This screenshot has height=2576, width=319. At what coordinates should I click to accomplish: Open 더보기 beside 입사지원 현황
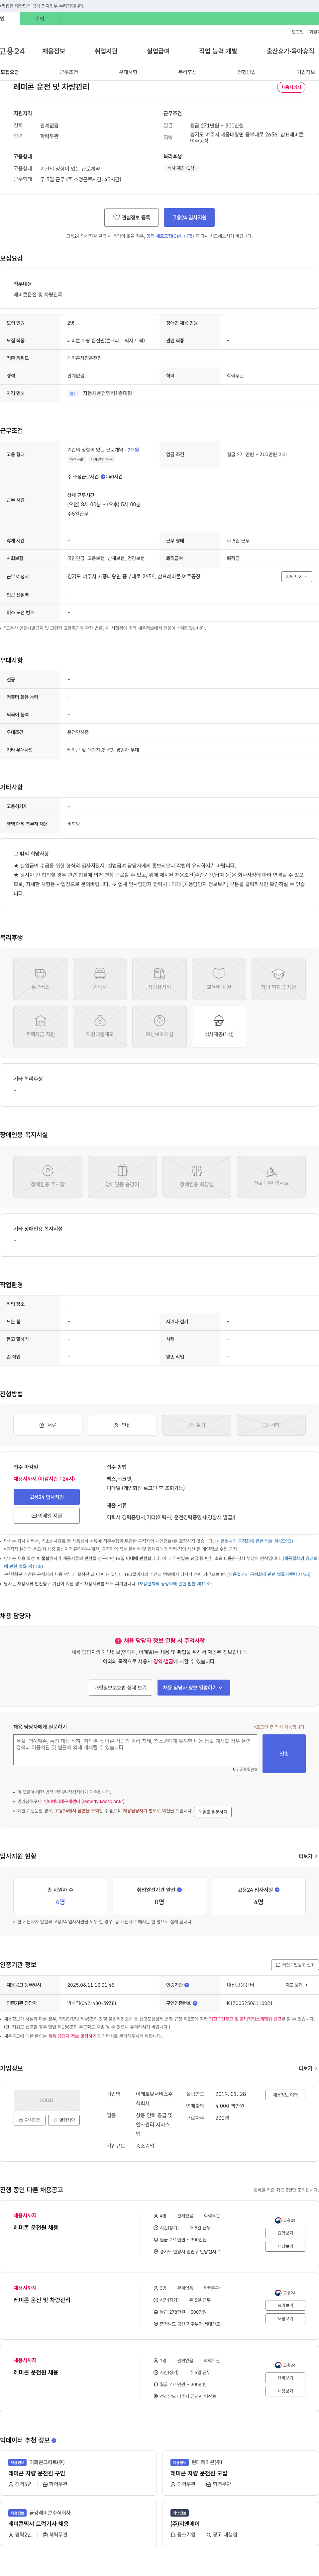point(308,1856)
